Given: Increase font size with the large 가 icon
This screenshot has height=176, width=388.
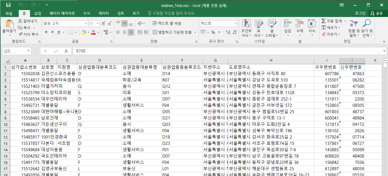Looking at the screenshot, I should 103,23.
